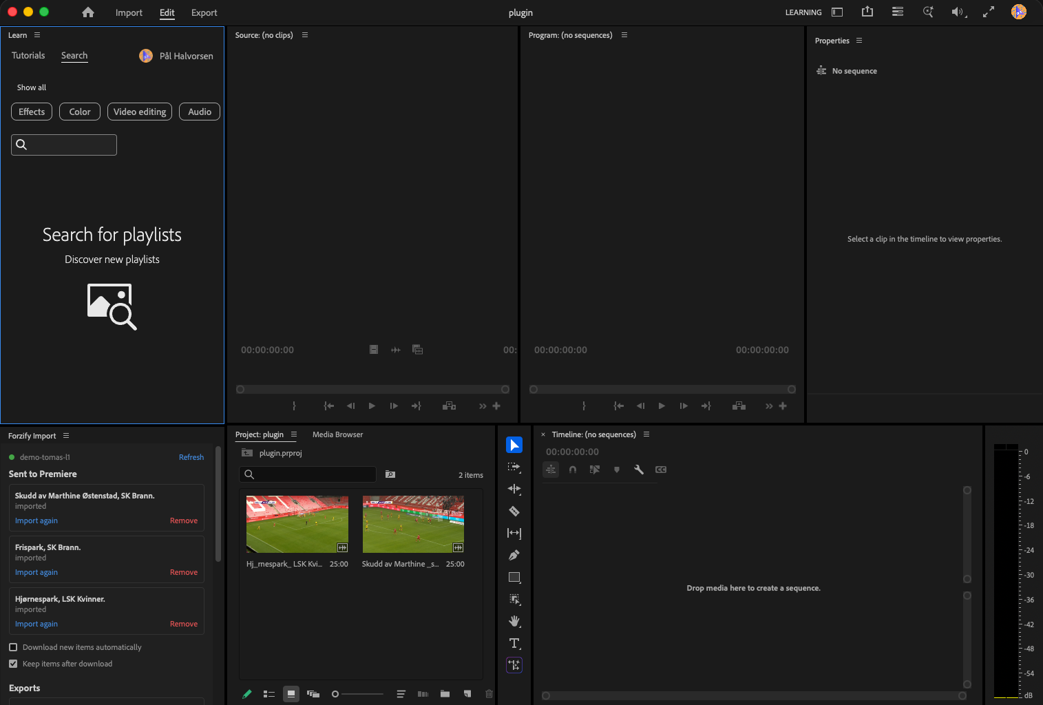
Task: Click Refresh in Forzify Import
Action: [x=191, y=457]
